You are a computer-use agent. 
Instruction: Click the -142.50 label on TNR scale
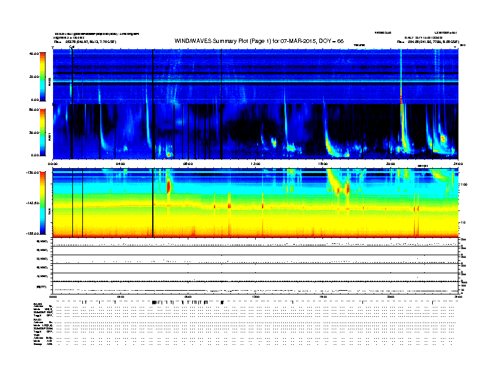click(32, 203)
